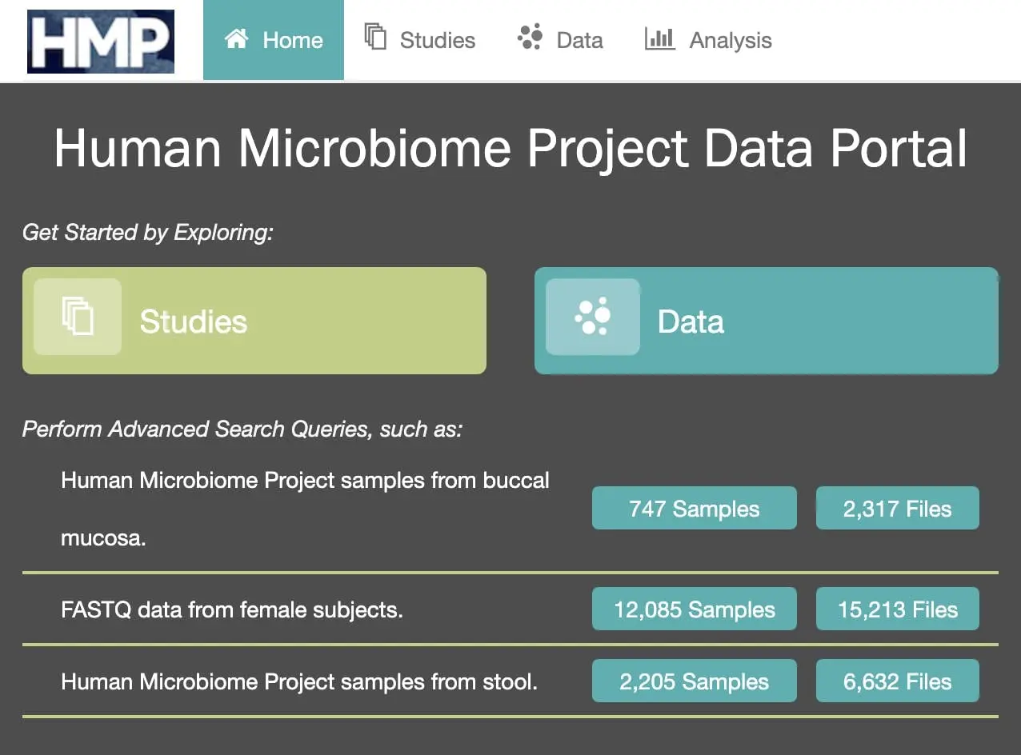The width and height of the screenshot is (1021, 755).
Task: Click the 2,317 Files button
Action: 898,508
